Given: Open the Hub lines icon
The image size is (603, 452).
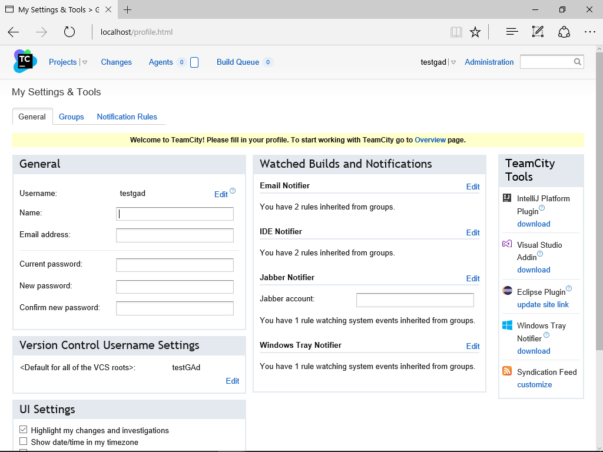Looking at the screenshot, I should [512, 32].
